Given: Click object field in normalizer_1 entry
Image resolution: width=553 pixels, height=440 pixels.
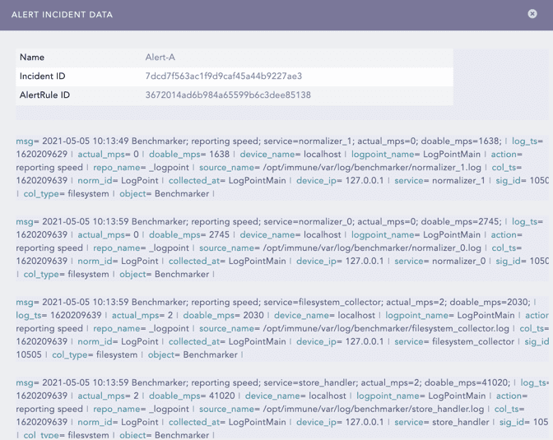Looking at the screenshot, I should [132, 194].
